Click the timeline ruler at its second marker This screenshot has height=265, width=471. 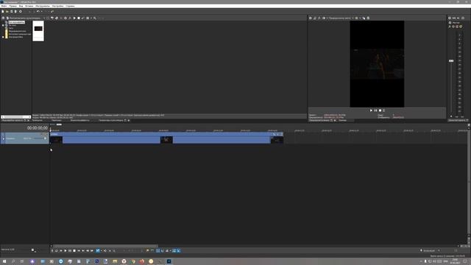click(x=82, y=130)
